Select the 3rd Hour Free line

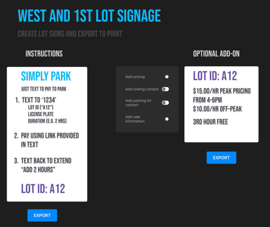pyautogui.click(x=210, y=122)
